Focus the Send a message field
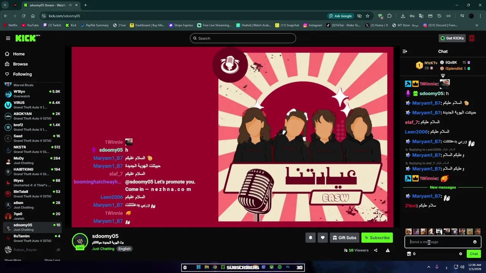 [x=443, y=242]
